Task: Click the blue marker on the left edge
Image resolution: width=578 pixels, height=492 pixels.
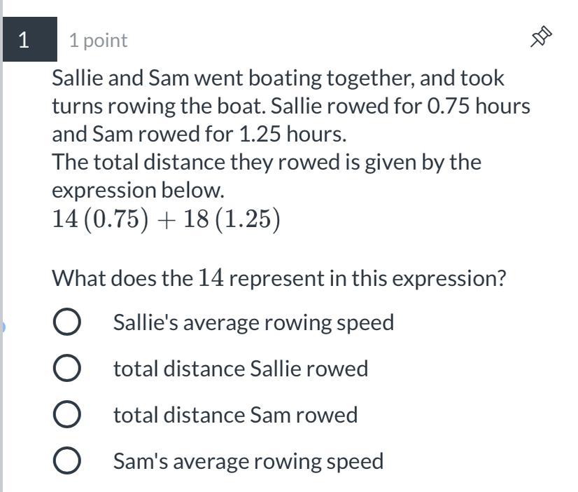Action: tap(2, 326)
